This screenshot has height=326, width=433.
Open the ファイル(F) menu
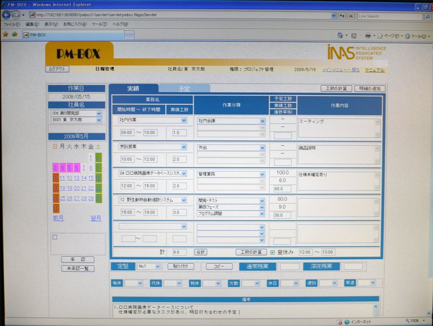pos(11,24)
